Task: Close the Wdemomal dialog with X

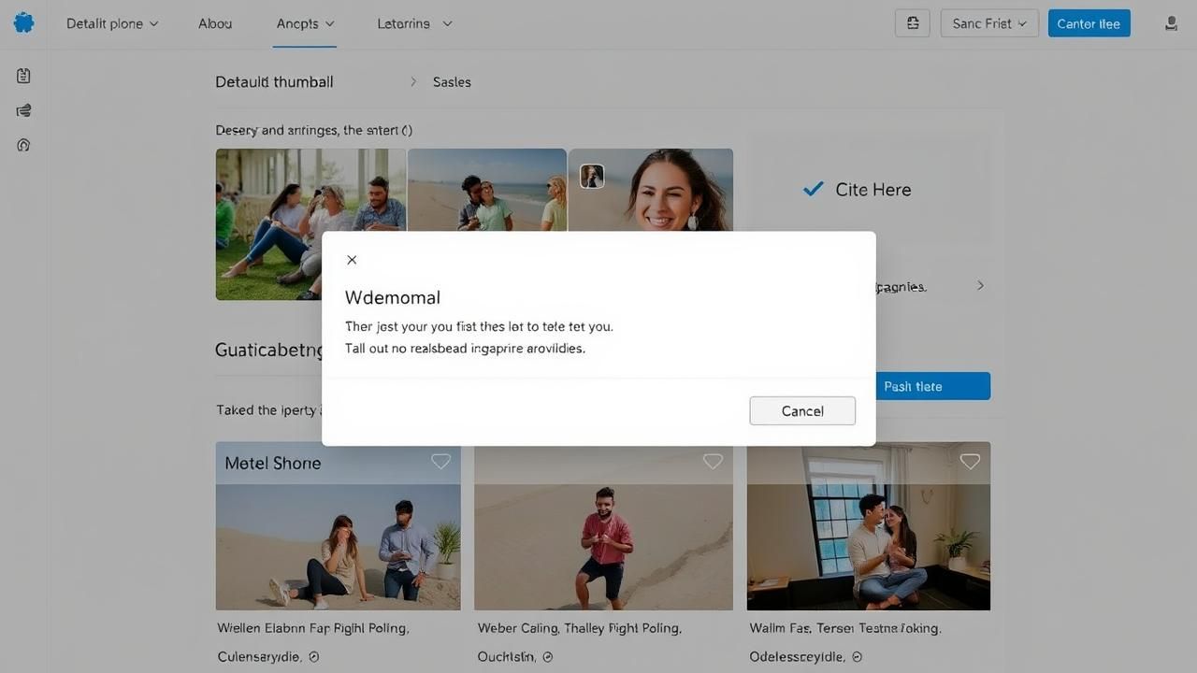Action: pos(352,260)
